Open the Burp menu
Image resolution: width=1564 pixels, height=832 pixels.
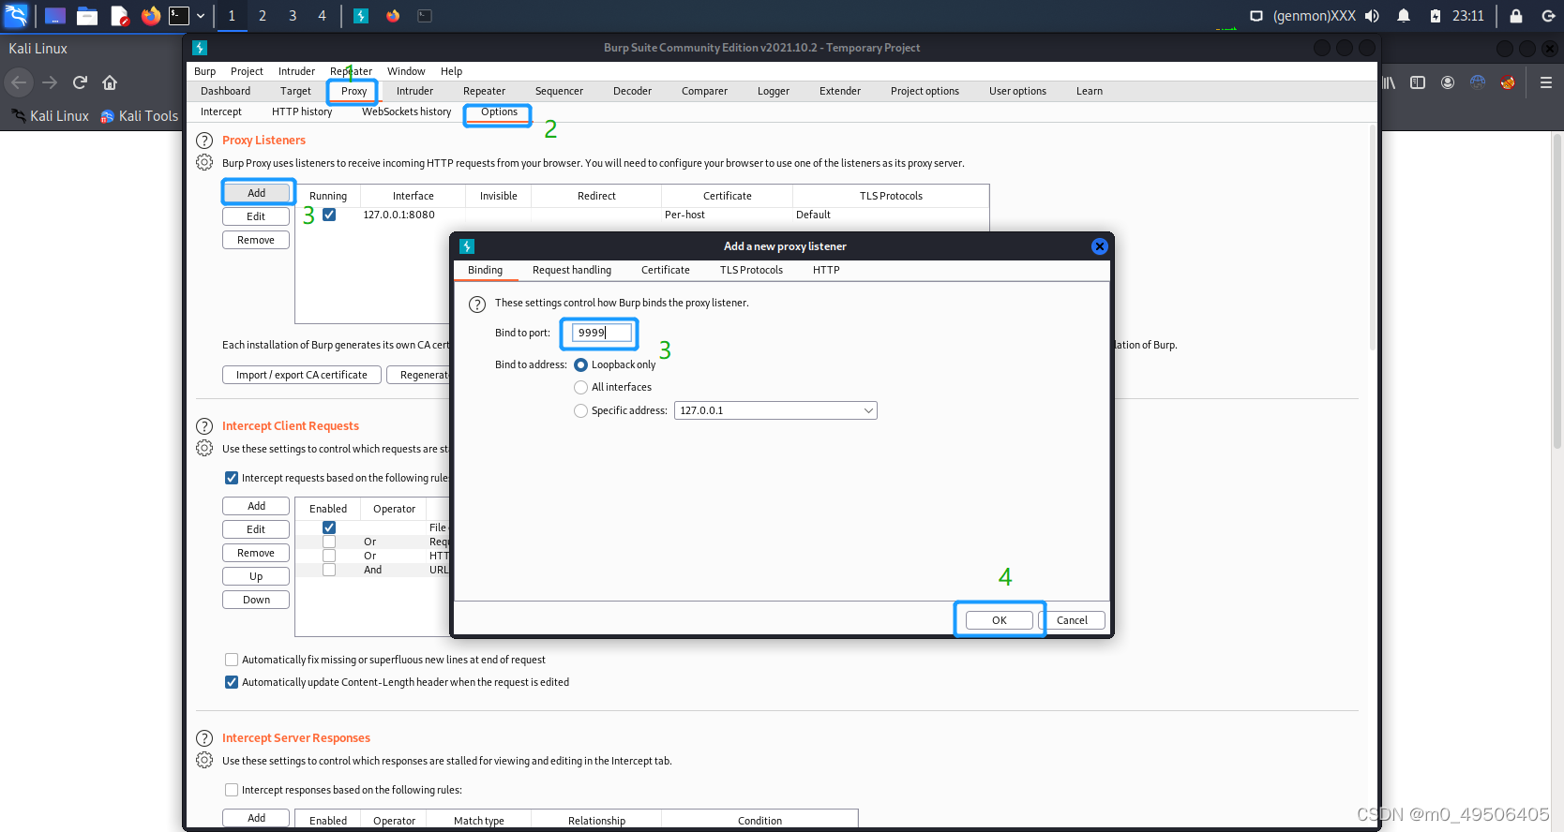point(204,71)
